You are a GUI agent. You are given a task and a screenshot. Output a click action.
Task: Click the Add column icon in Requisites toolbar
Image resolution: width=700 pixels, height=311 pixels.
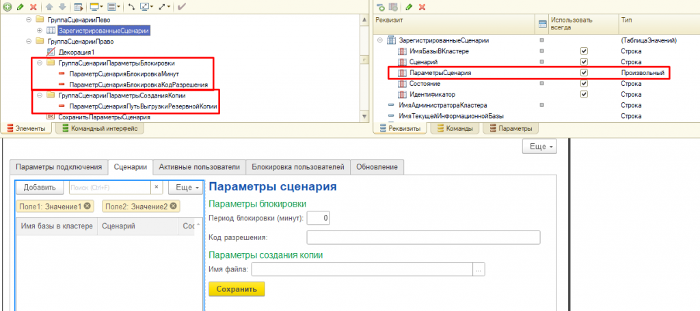(393, 7)
